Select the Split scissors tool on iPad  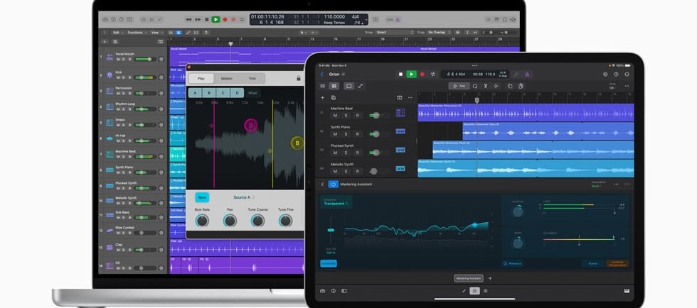point(485,86)
